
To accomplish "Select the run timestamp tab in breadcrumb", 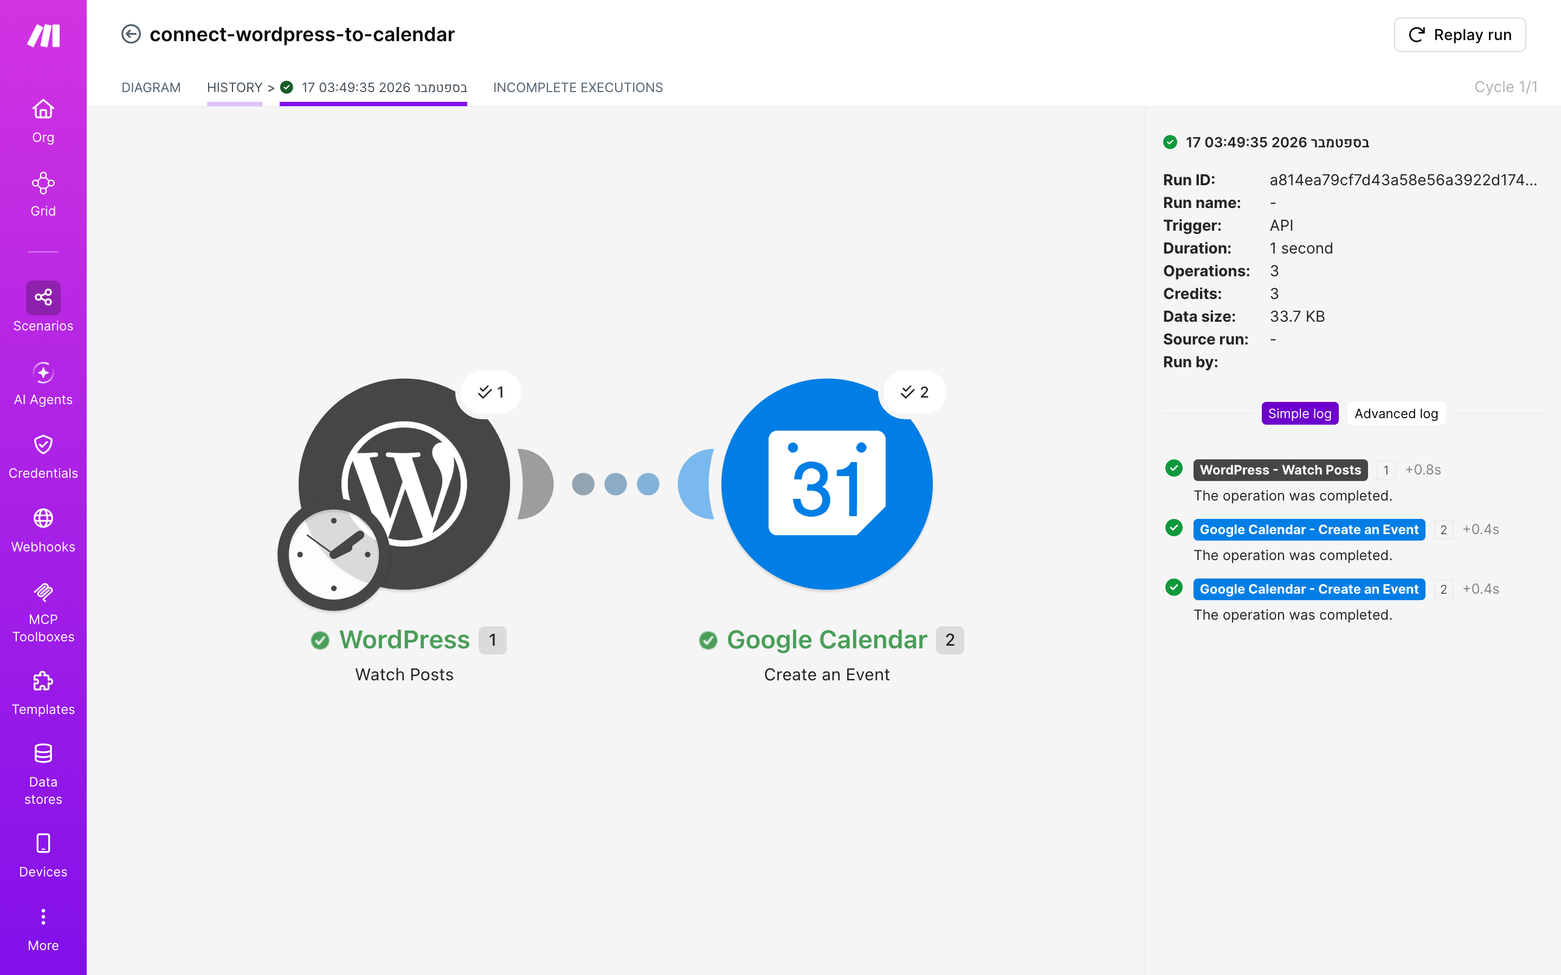I will (373, 87).
